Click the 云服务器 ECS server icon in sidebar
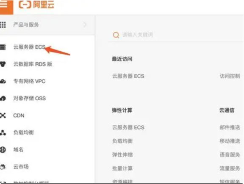This screenshot has width=244, height=184. 3,47
